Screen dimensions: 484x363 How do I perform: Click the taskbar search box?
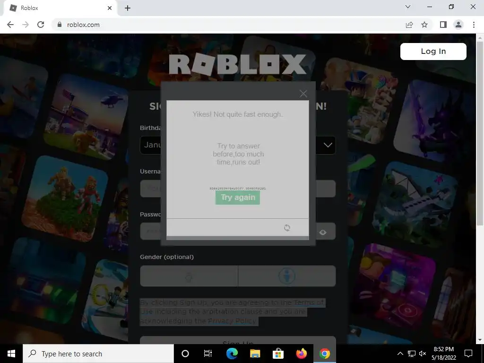click(x=98, y=354)
